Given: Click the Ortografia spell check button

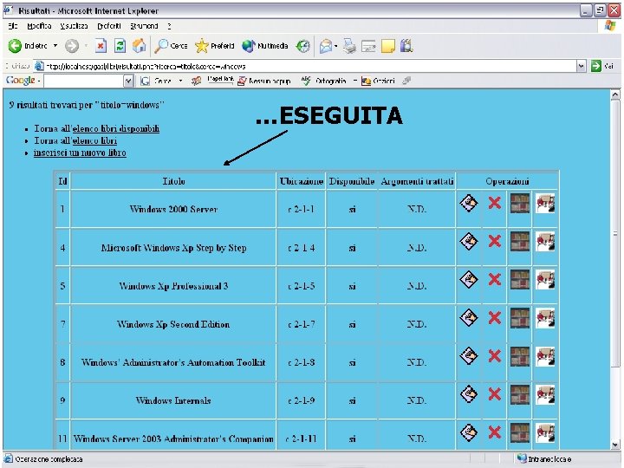Looking at the screenshot, I should point(323,81).
